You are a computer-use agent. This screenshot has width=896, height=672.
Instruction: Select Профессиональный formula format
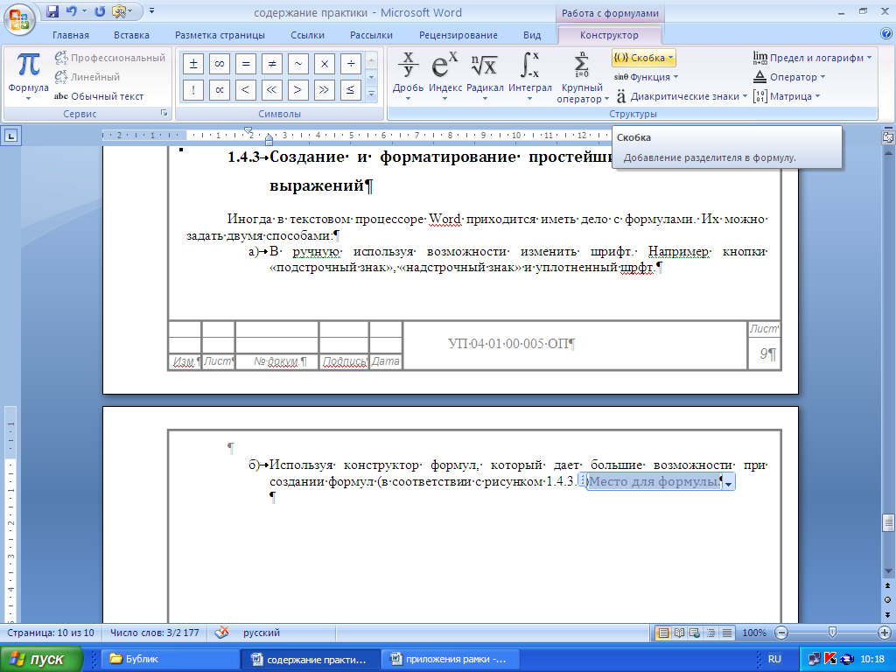click(110, 58)
